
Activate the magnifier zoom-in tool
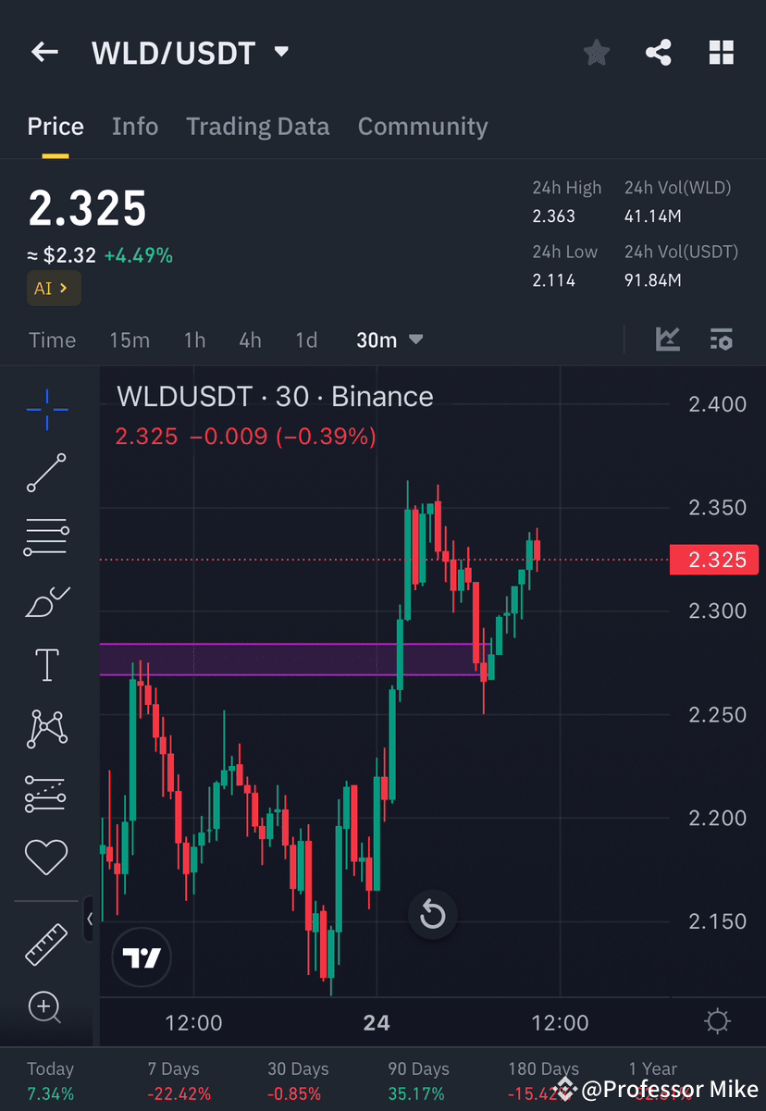pos(46,1007)
